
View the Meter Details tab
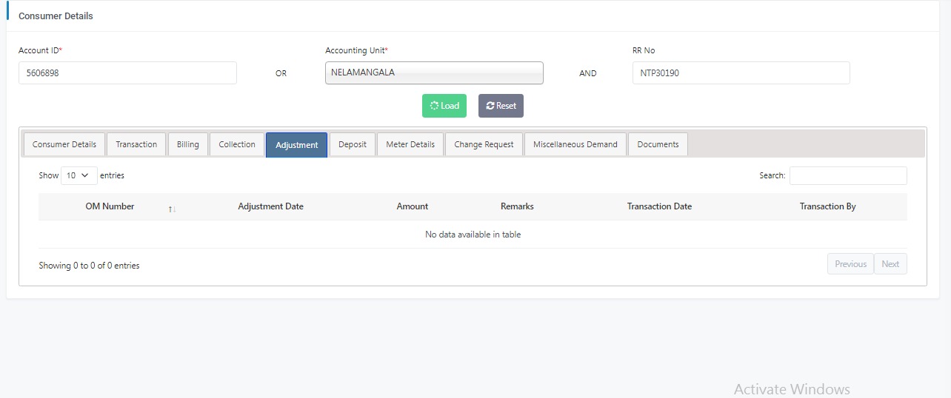coord(410,145)
